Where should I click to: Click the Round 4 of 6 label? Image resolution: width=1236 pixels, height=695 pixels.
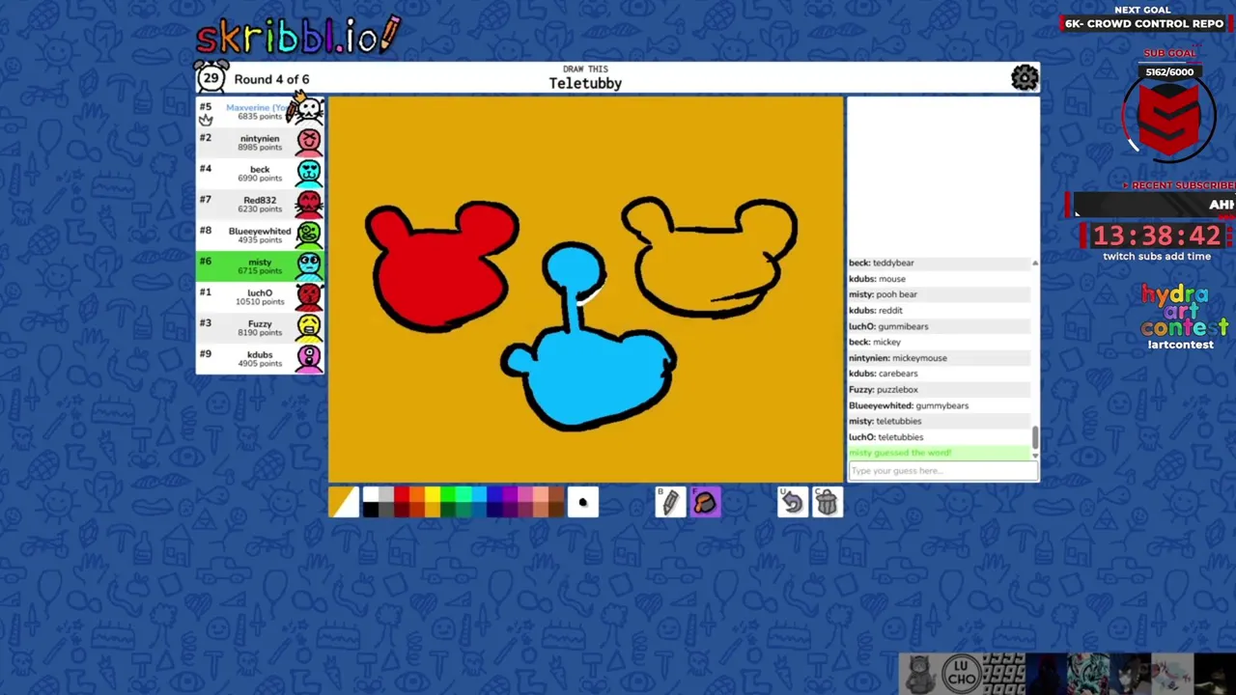[x=271, y=79]
